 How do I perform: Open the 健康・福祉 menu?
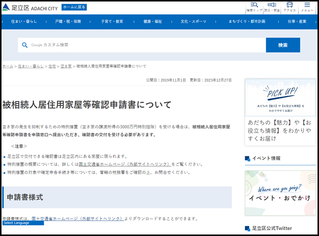[x=153, y=21]
